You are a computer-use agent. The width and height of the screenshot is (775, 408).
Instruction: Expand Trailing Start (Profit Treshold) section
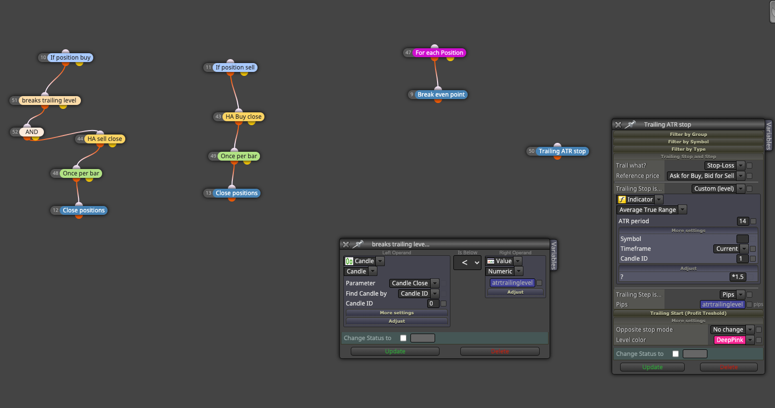[688, 313]
